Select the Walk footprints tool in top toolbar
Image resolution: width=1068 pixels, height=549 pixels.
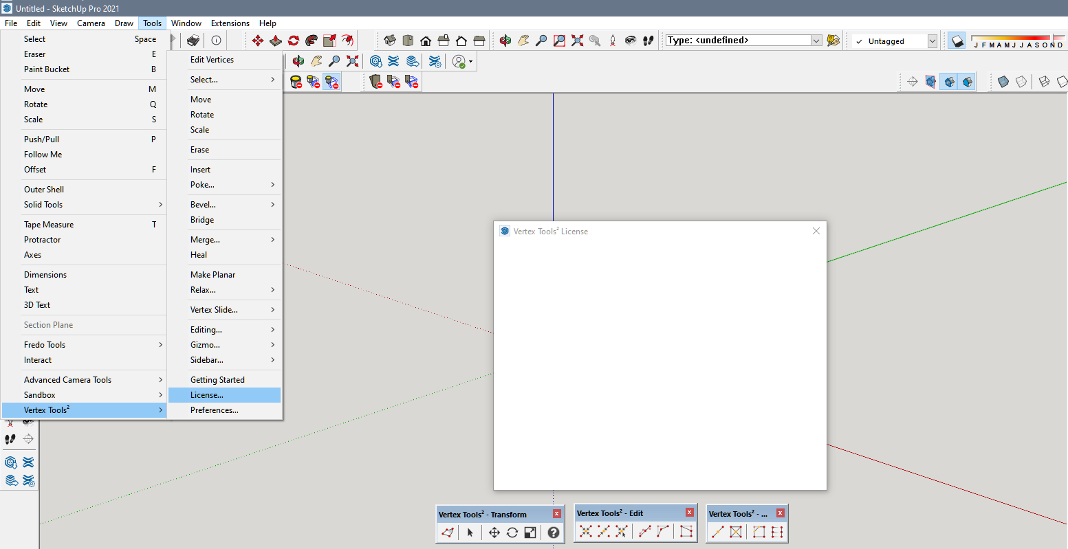(x=649, y=41)
